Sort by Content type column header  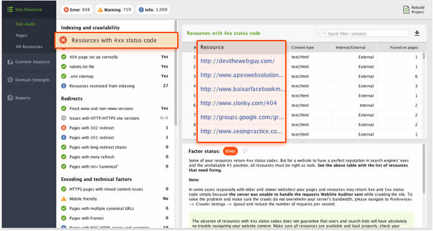(303, 47)
